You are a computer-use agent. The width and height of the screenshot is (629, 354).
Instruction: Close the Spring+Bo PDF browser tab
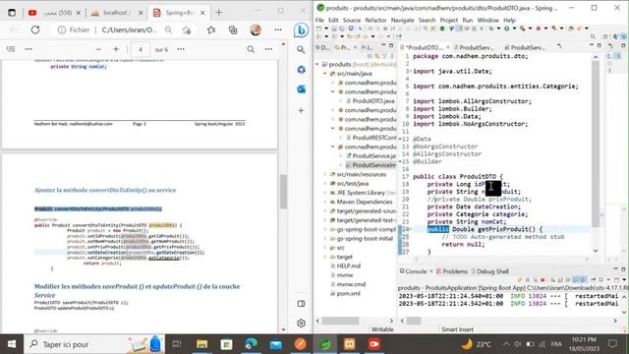(202, 13)
